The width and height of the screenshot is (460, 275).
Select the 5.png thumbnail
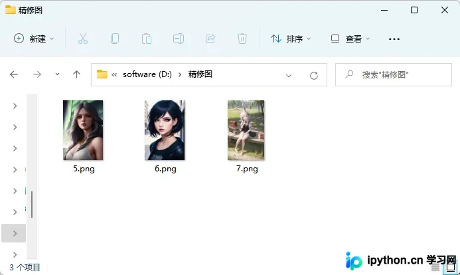pyautogui.click(x=83, y=130)
